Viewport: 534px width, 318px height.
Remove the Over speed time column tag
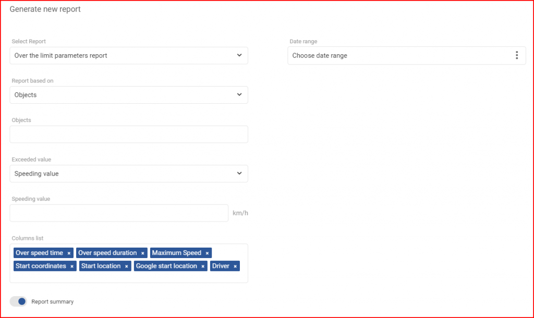[69, 253]
